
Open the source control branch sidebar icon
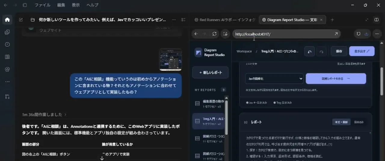pos(7,96)
